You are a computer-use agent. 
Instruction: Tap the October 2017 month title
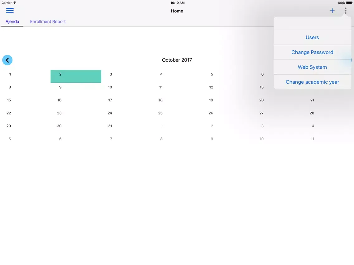[x=177, y=60]
